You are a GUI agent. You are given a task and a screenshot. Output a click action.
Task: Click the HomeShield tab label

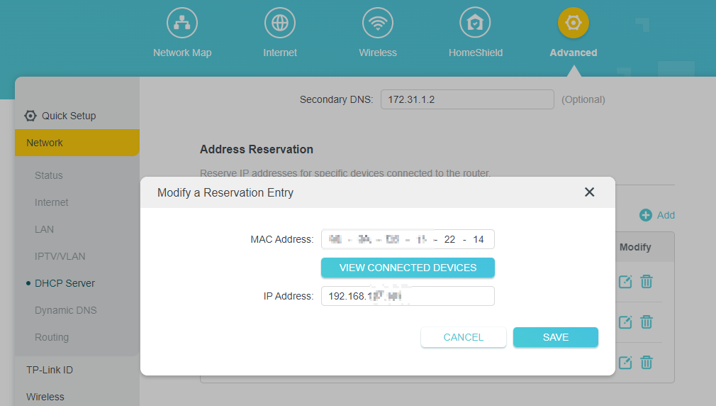tap(476, 53)
